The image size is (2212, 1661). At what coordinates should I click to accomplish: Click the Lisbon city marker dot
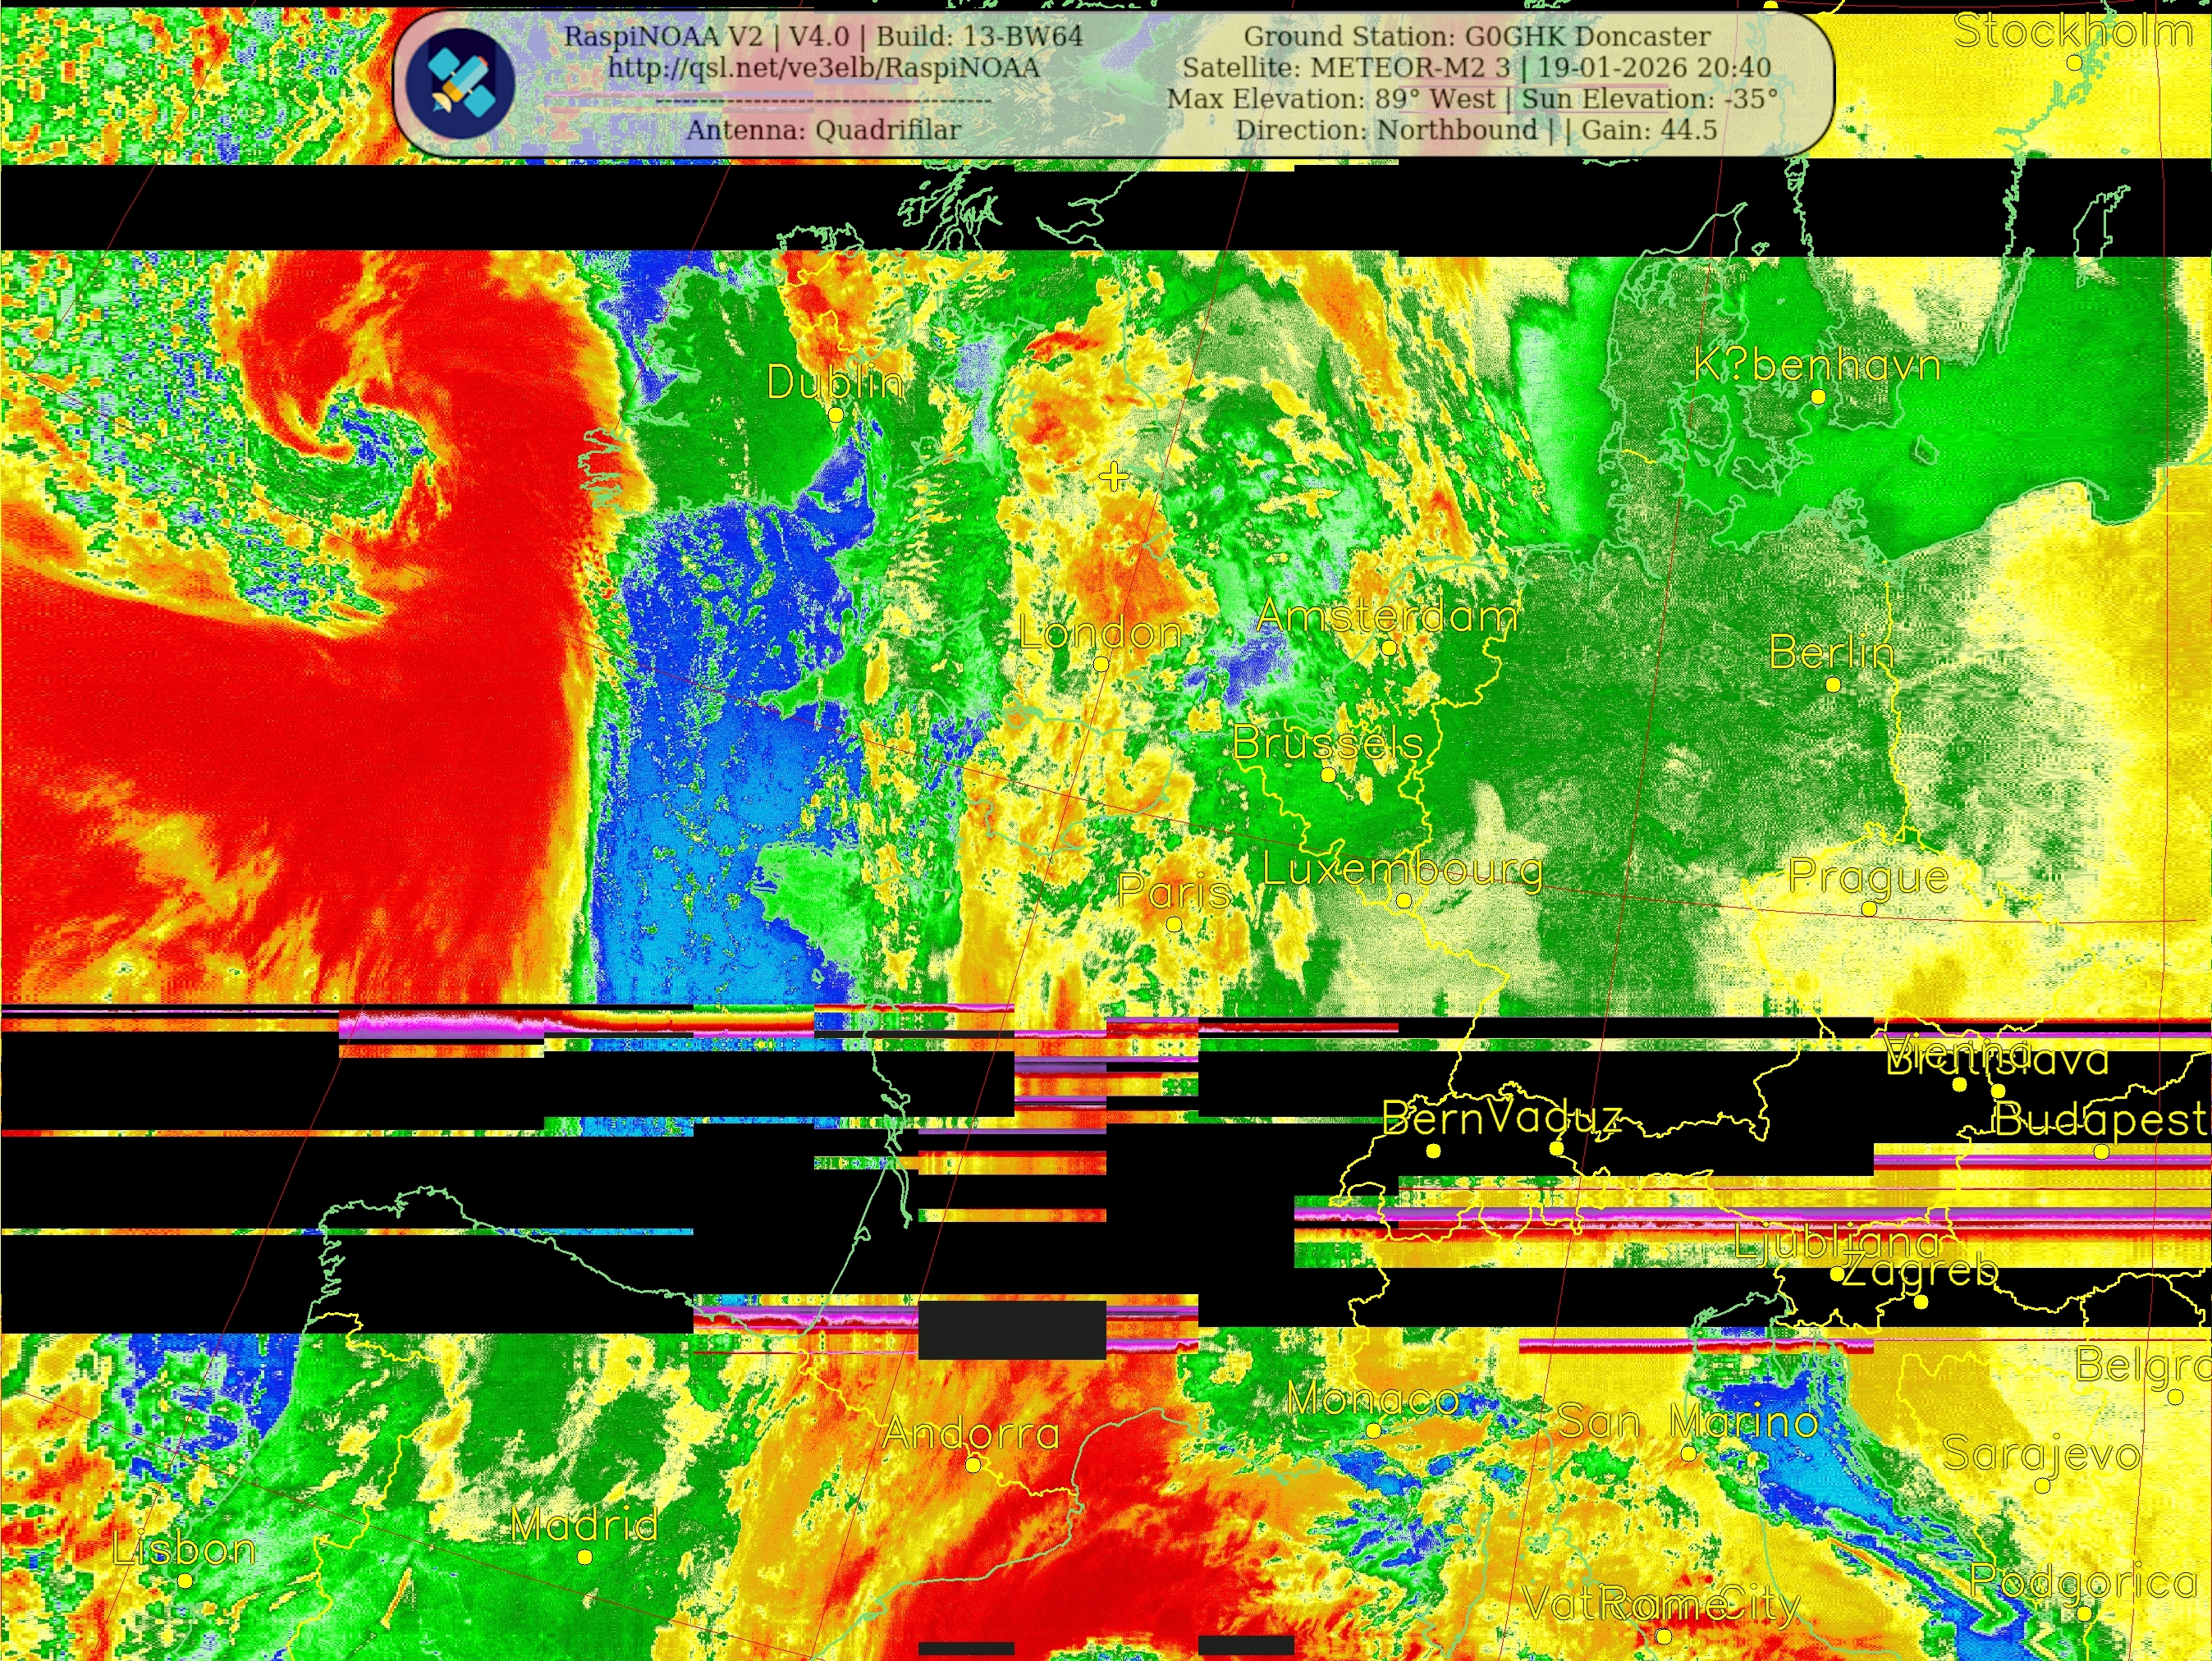pos(185,1581)
